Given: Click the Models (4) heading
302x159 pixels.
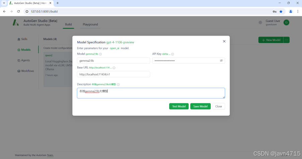Looking at the screenshot, I should pos(50,39).
